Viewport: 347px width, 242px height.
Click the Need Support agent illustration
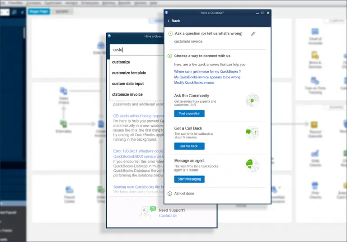(x=147, y=212)
